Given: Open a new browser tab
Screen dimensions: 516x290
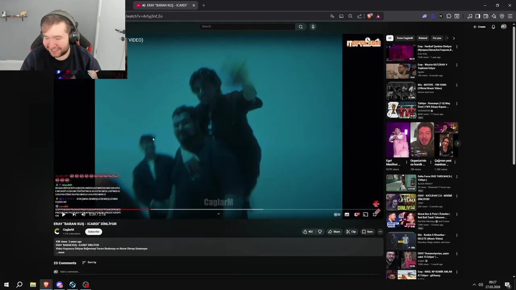Looking at the screenshot, I should point(204,5).
